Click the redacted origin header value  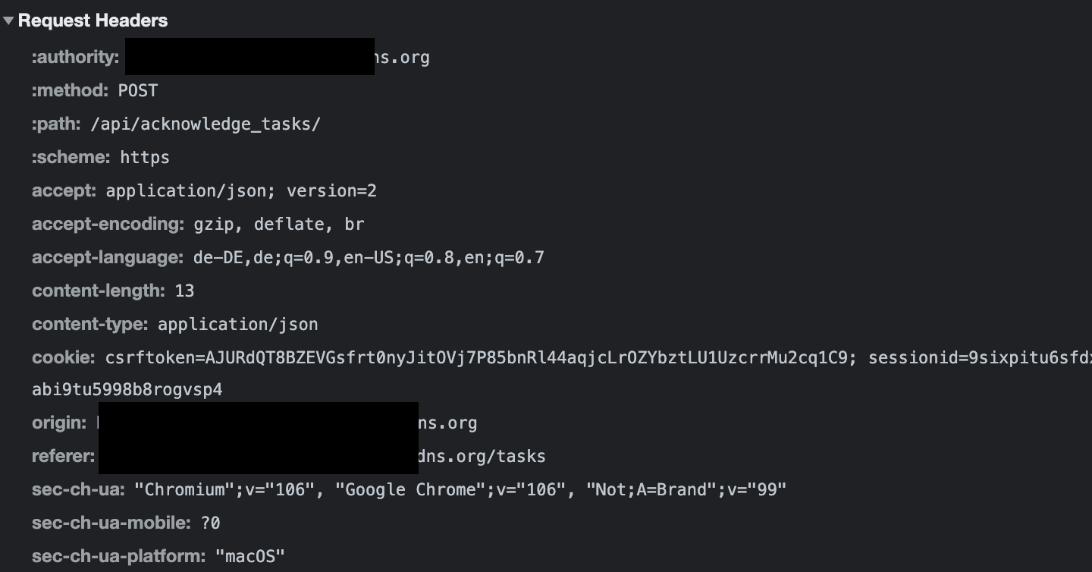click(x=258, y=423)
